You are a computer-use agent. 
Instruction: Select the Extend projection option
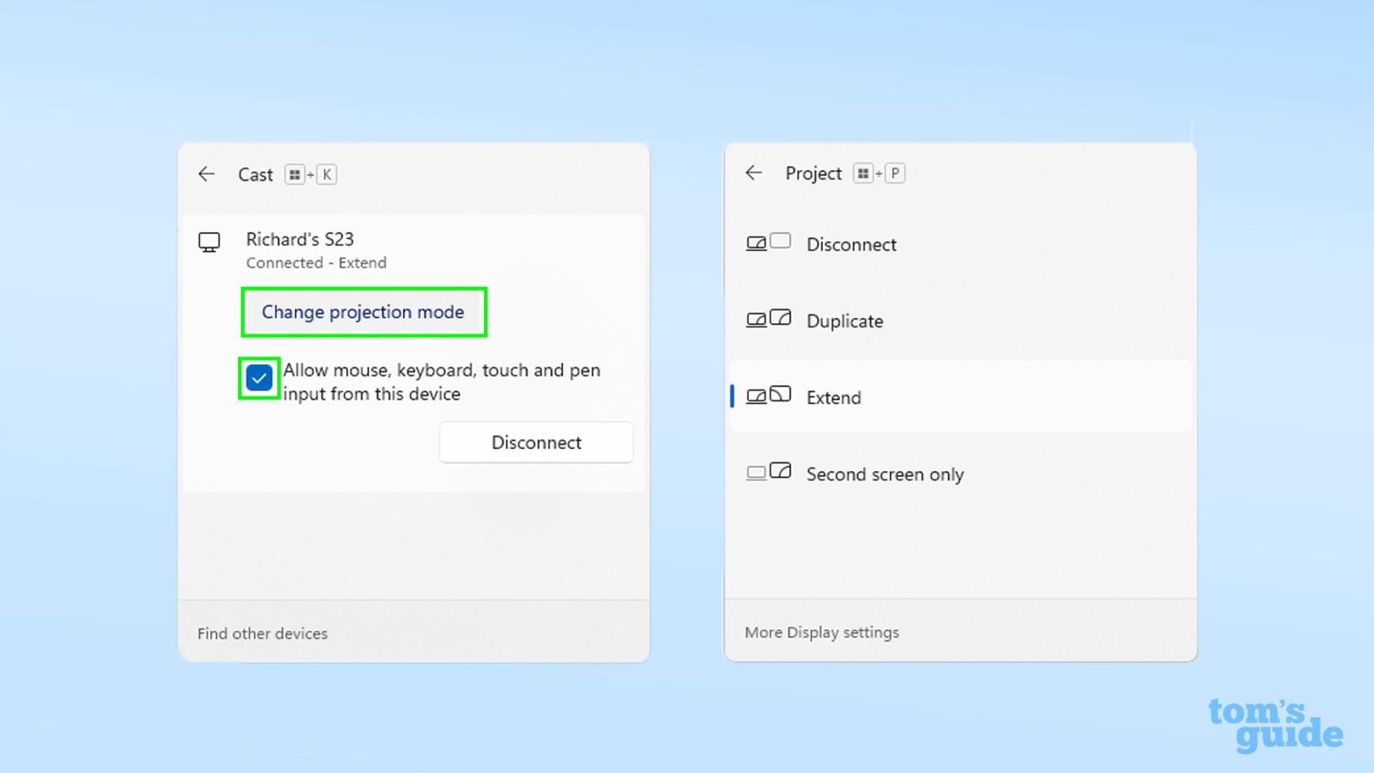point(960,397)
